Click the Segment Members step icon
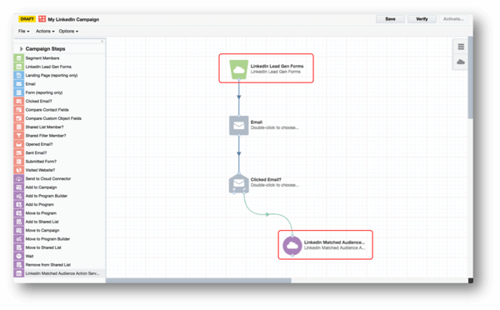 point(19,58)
